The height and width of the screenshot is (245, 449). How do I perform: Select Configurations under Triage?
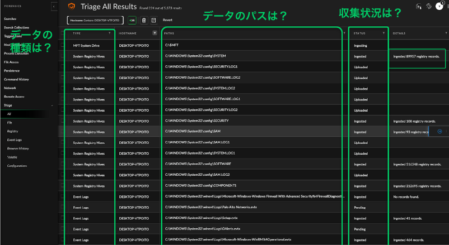tap(17, 166)
